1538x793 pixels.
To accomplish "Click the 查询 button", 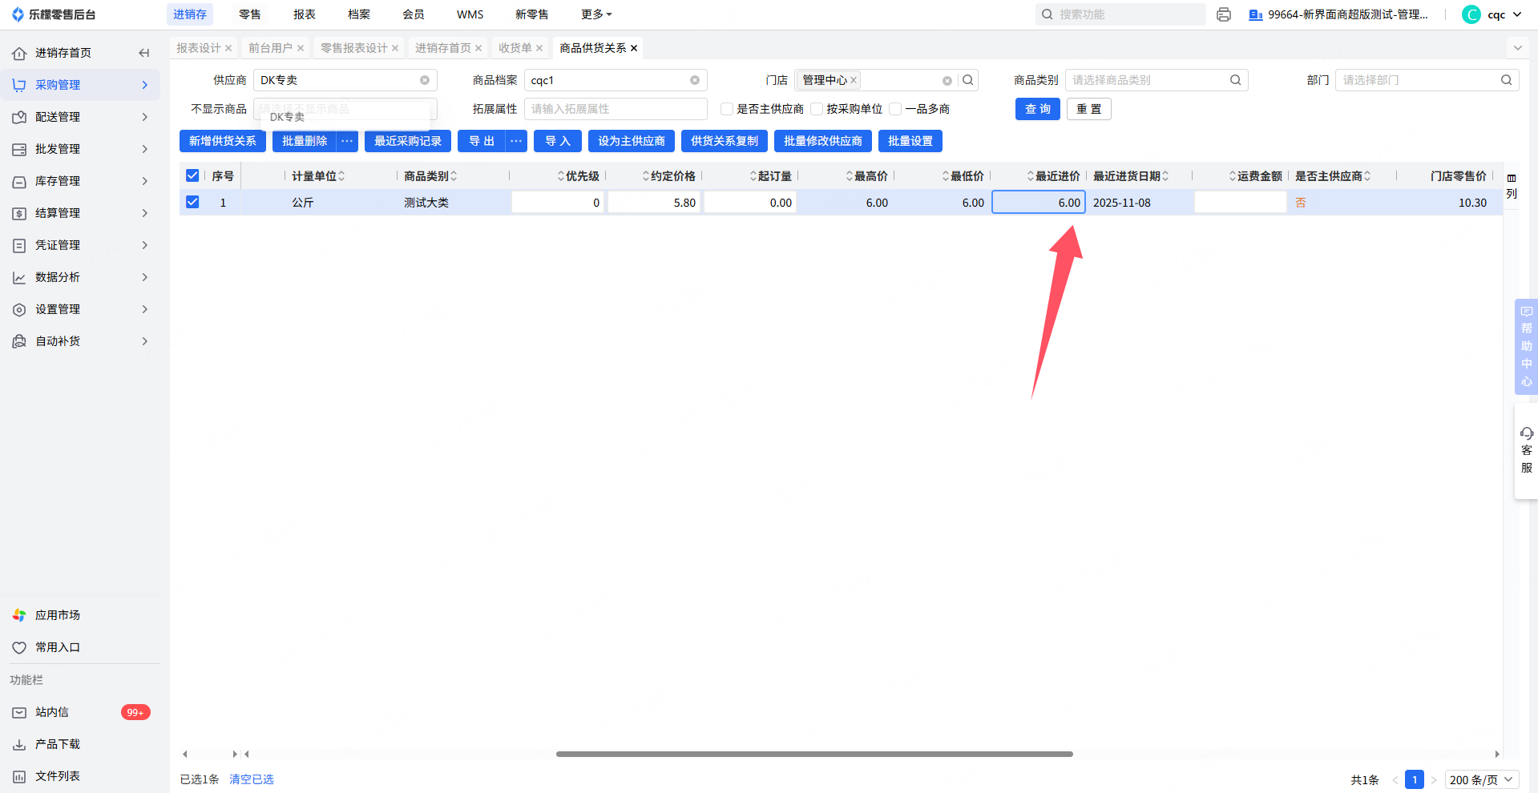I will click(x=1038, y=109).
